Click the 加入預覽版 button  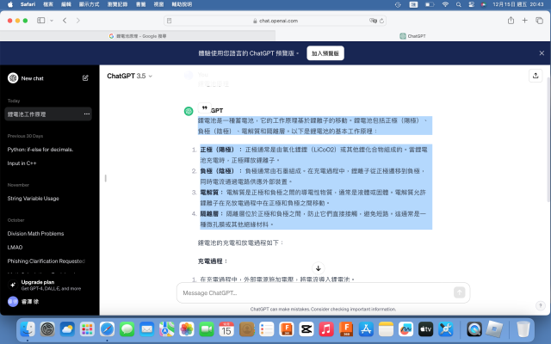point(325,53)
